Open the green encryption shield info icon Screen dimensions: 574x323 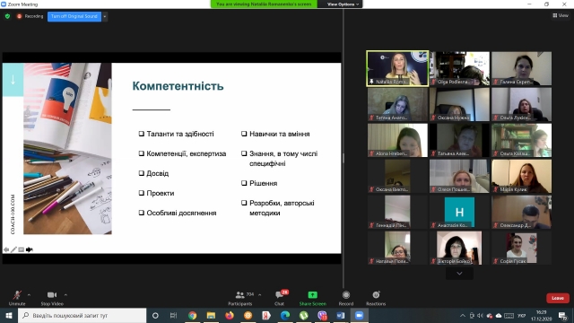[8, 16]
